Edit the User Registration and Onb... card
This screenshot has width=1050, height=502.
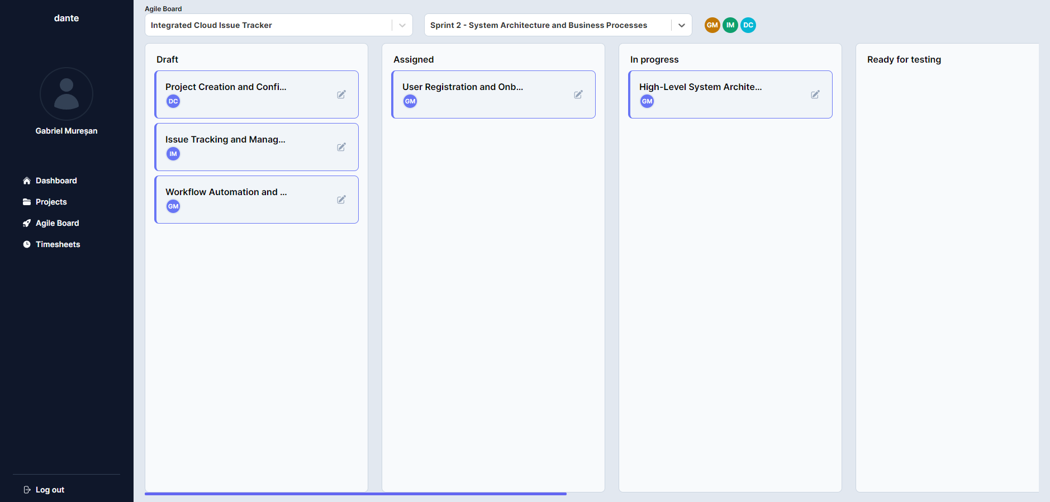(x=578, y=94)
